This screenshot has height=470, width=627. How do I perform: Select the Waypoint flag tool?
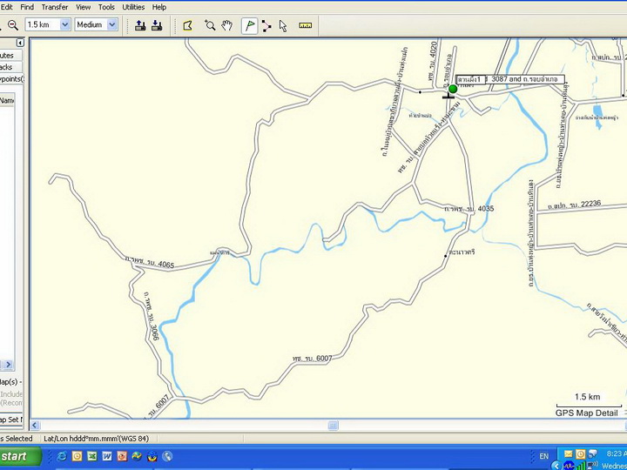tap(250, 25)
